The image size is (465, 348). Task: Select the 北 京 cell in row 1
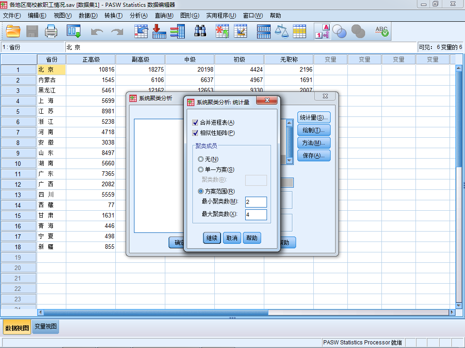(52, 69)
